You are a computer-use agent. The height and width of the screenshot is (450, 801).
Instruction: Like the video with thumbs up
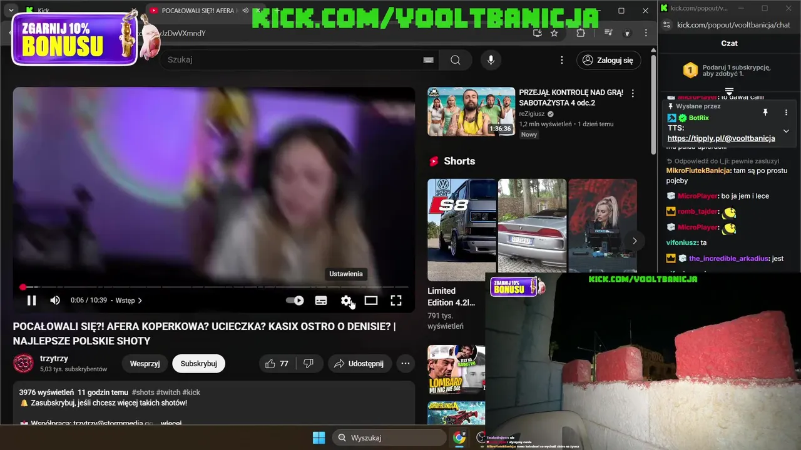277,363
